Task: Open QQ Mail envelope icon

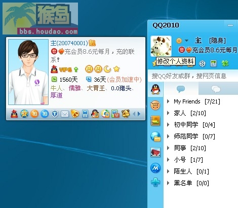Action: [65, 114]
